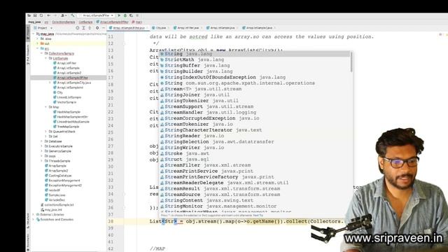This screenshot has height=252, width=448.
Task: Choose StringBuffer java.lang completion suggestion
Action: [254, 65]
